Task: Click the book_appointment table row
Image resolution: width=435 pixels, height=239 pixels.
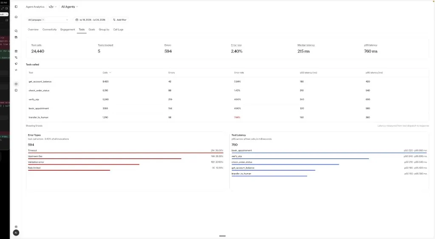Action: coord(227,108)
